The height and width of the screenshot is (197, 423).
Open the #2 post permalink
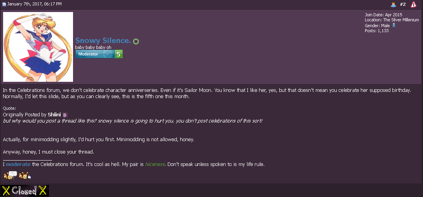pyautogui.click(x=403, y=4)
